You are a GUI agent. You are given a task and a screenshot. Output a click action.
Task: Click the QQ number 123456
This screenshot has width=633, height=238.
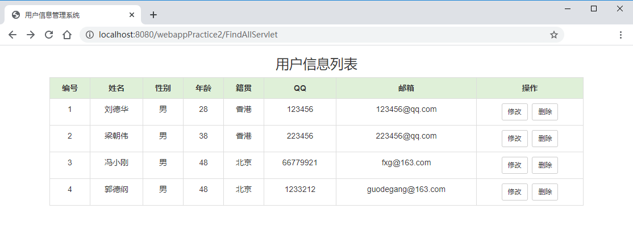coord(300,109)
